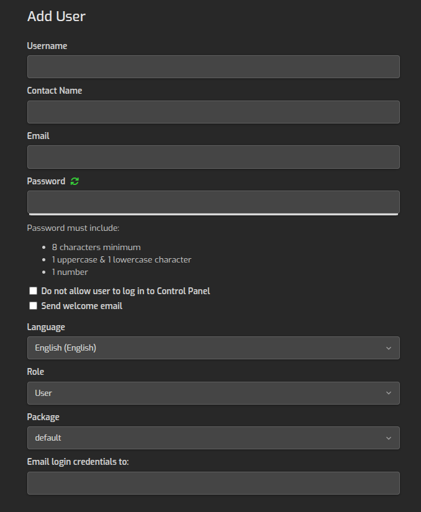The width and height of the screenshot is (421, 512).
Task: Enable 'Do not allow user to log in' checkbox
Action: click(x=34, y=291)
